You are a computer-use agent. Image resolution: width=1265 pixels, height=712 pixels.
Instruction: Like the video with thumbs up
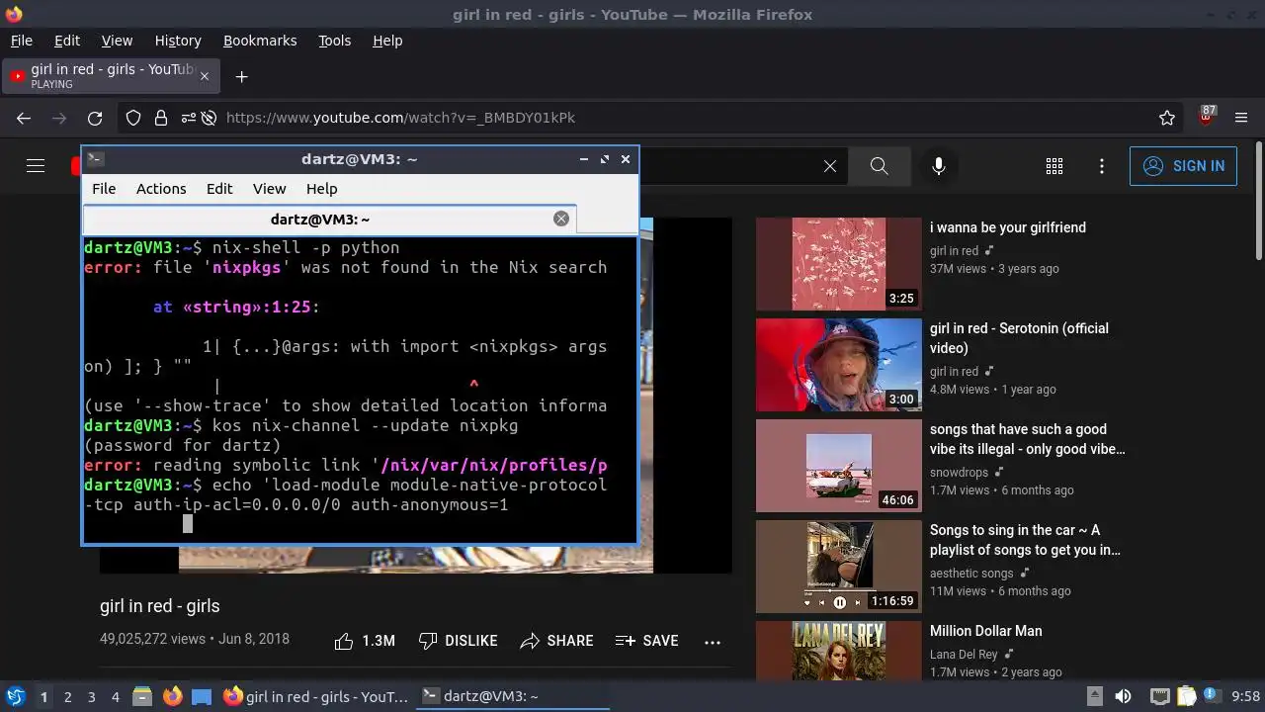click(x=365, y=641)
